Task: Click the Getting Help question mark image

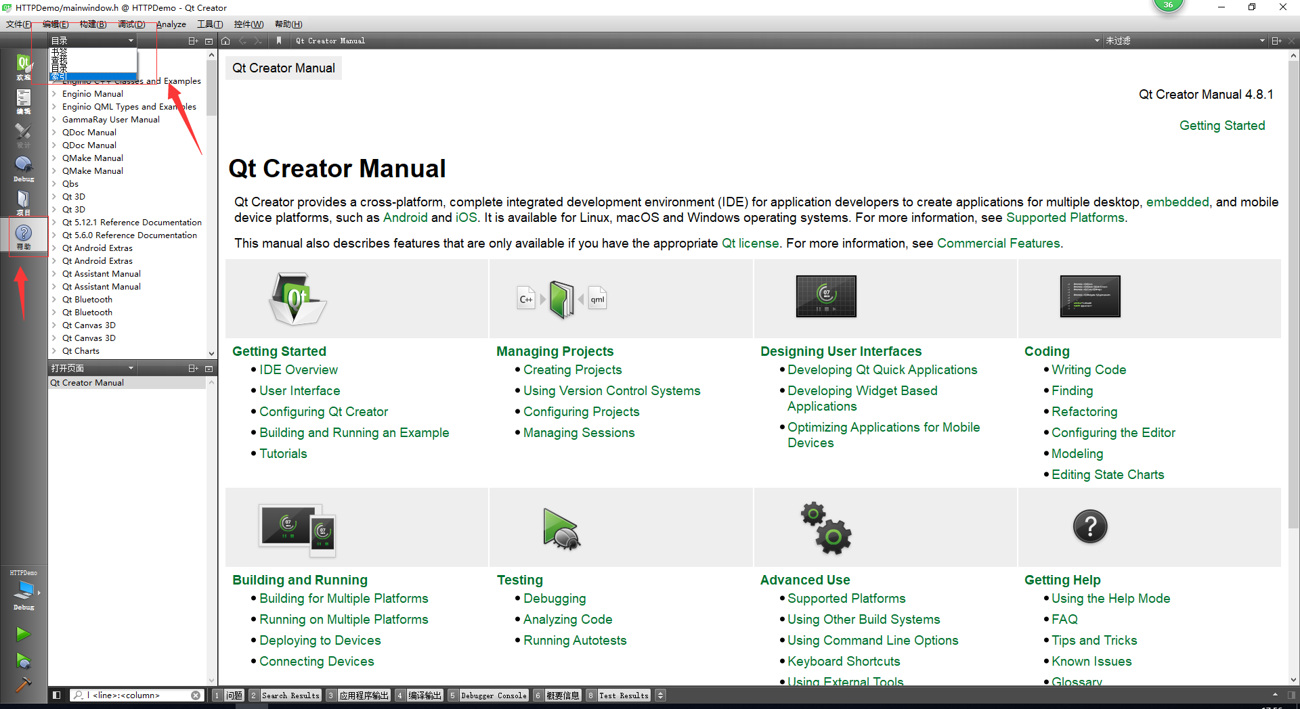Action: pos(1090,526)
